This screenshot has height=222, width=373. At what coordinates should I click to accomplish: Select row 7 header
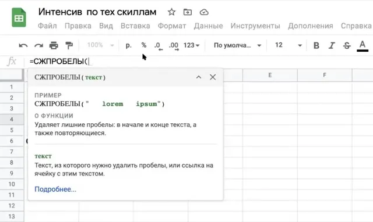(x=12, y=152)
